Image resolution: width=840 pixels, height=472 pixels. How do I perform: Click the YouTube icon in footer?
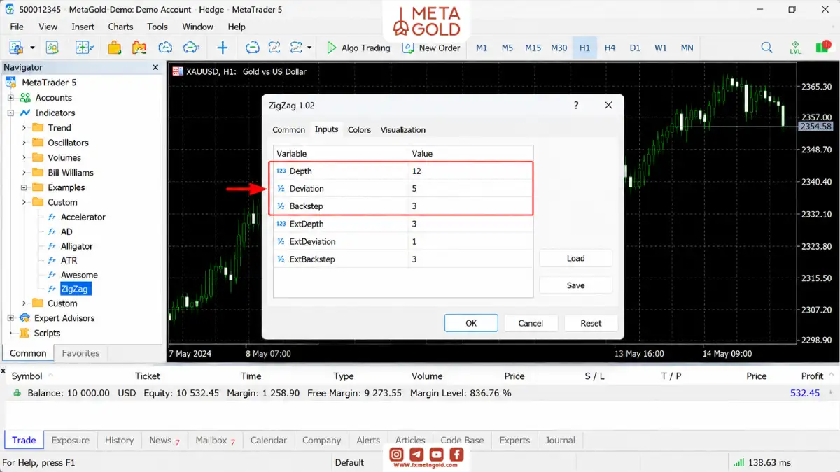pos(436,455)
